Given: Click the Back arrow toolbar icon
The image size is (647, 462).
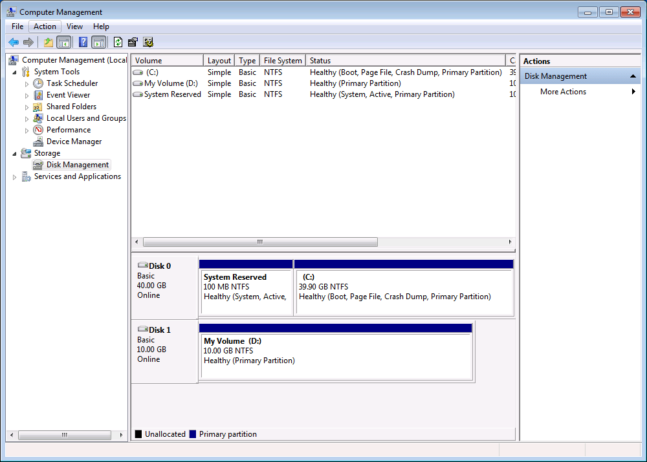Looking at the screenshot, I should [x=13, y=43].
